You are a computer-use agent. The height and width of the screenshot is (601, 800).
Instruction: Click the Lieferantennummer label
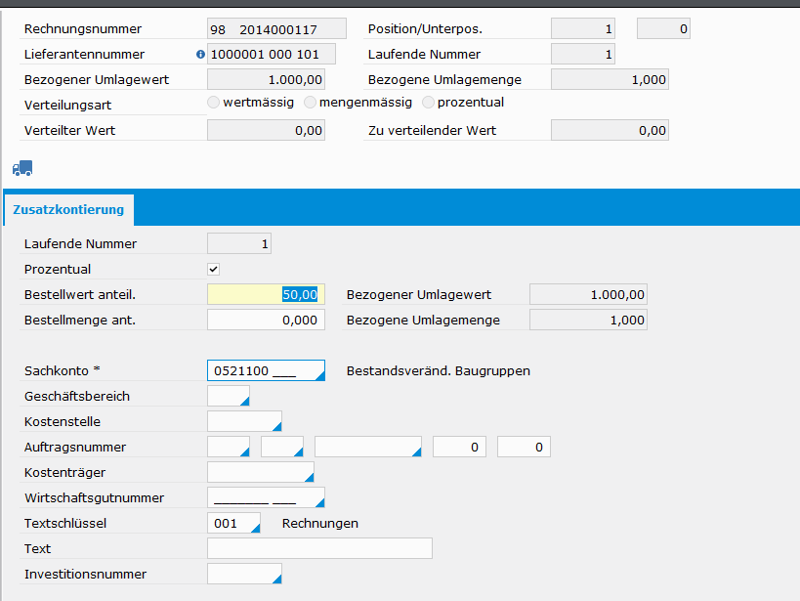tap(84, 54)
